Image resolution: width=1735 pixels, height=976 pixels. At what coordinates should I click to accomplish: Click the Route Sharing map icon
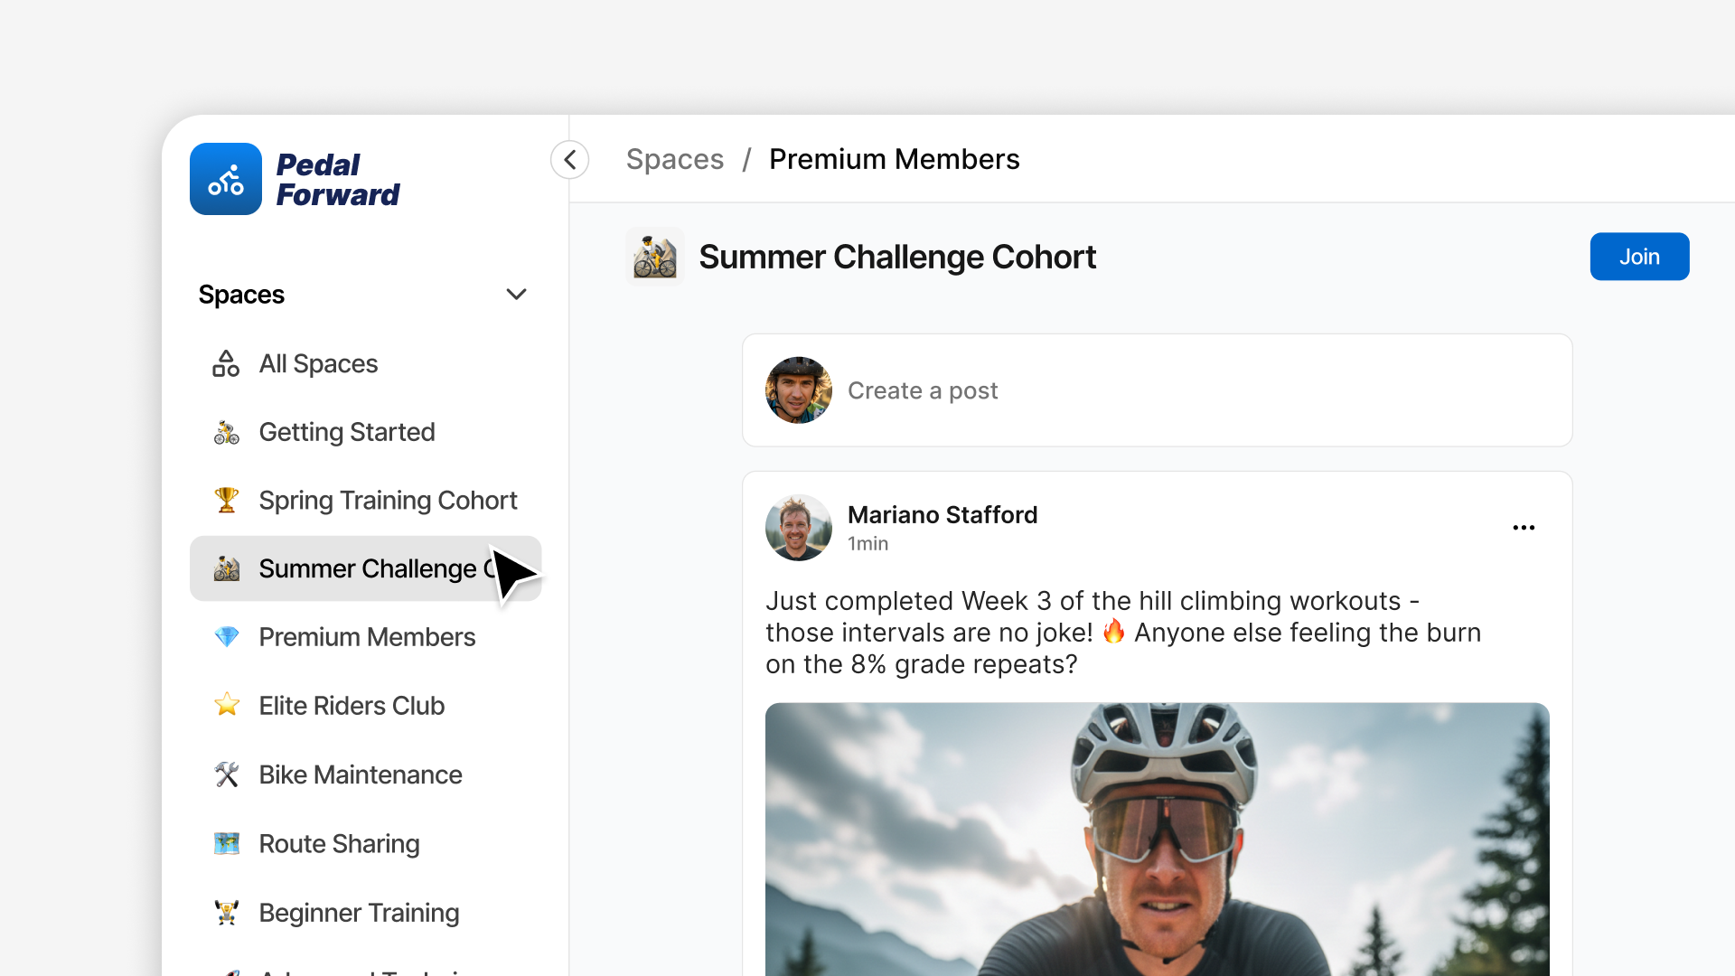[226, 843]
